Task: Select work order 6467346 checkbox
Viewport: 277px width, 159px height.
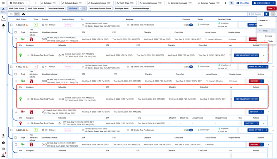Action: [x=11, y=67]
